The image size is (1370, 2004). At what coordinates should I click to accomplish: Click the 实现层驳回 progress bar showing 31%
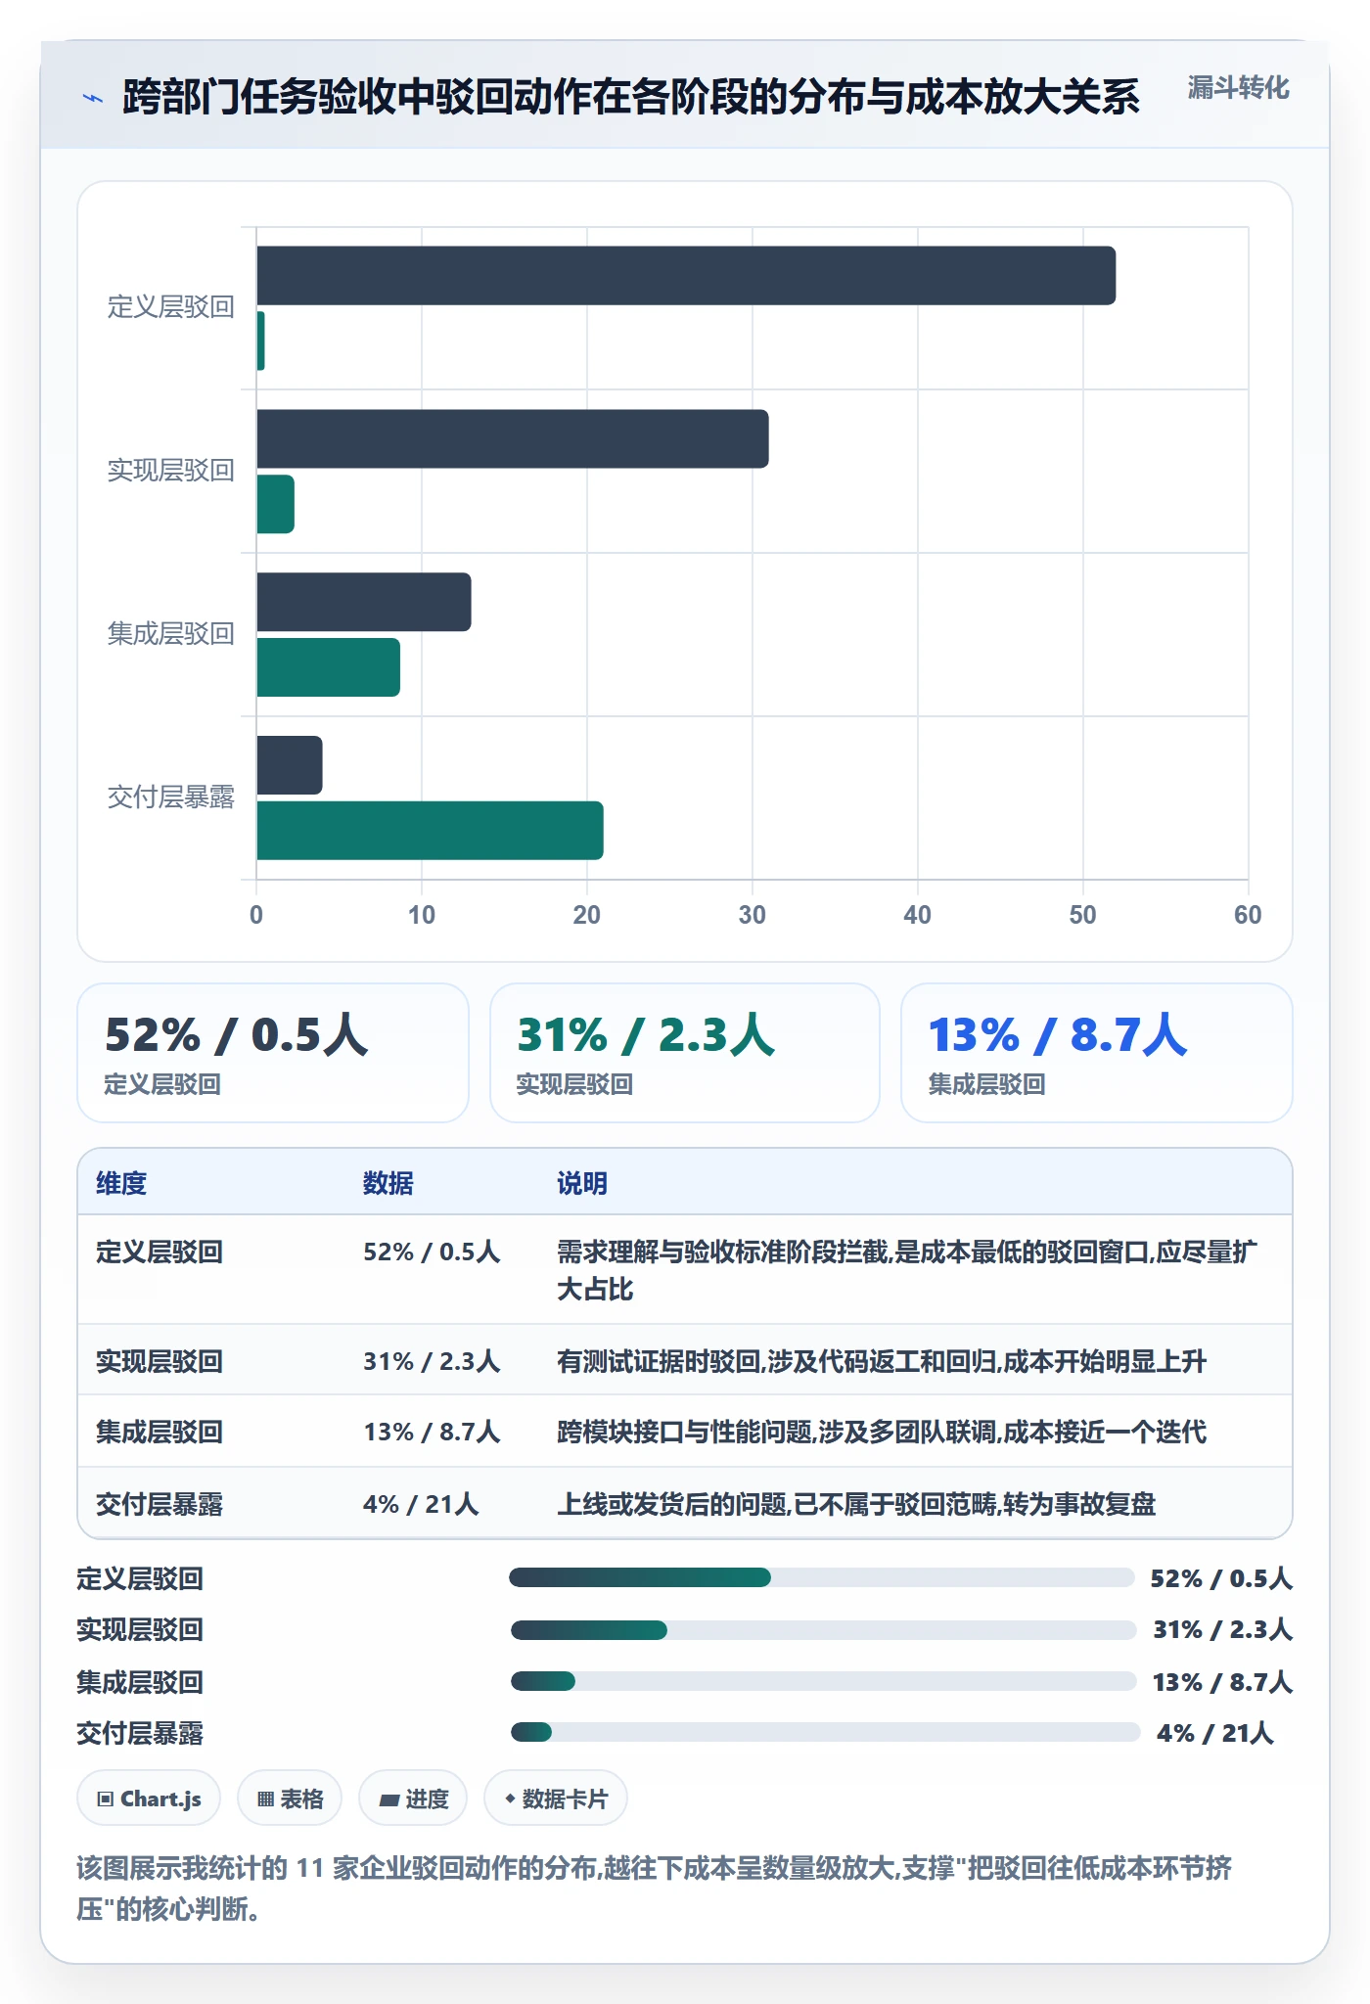(x=824, y=1629)
